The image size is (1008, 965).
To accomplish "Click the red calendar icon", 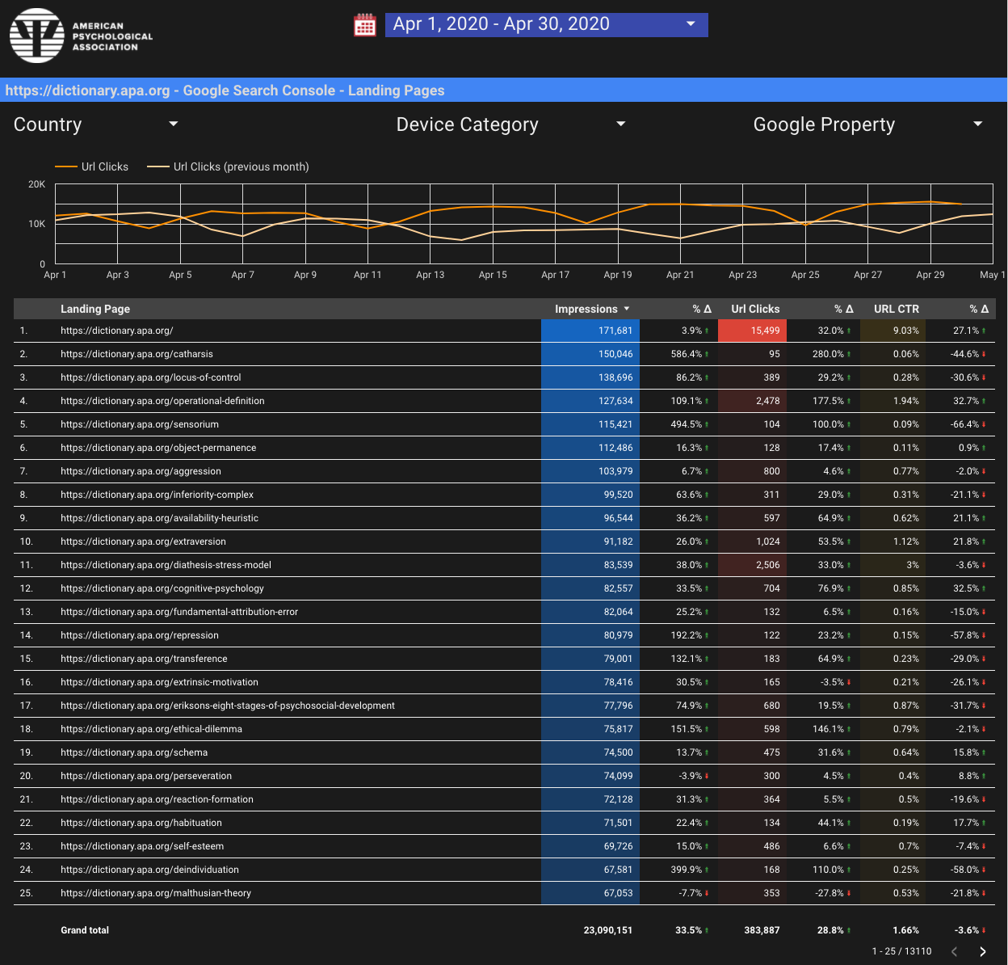I will tap(365, 25).
